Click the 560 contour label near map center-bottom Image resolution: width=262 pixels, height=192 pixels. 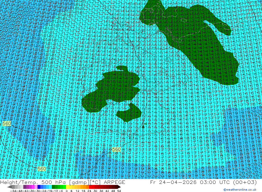tap(117, 149)
